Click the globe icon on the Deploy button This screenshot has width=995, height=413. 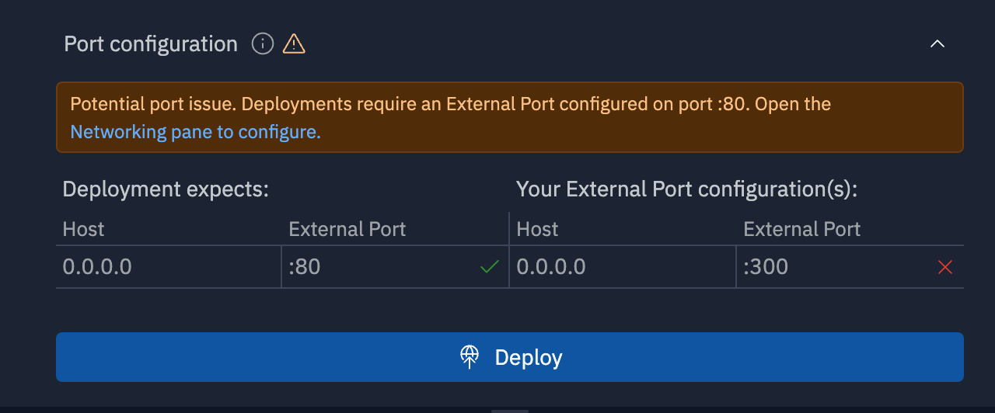click(x=470, y=357)
